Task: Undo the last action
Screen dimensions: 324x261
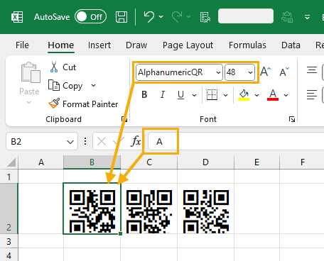Action: 149,17
